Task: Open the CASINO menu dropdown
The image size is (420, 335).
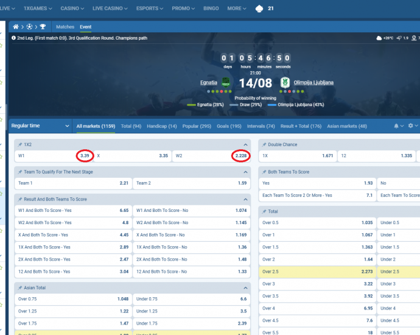Action: coord(72,9)
